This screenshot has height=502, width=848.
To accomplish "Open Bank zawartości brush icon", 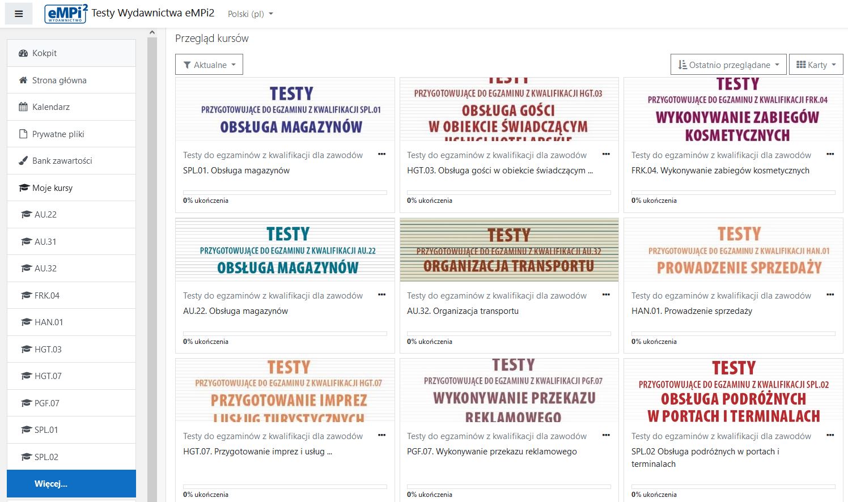I will tap(23, 161).
